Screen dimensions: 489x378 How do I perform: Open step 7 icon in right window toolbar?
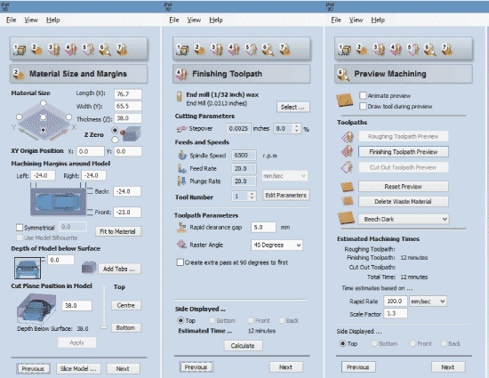447,50
